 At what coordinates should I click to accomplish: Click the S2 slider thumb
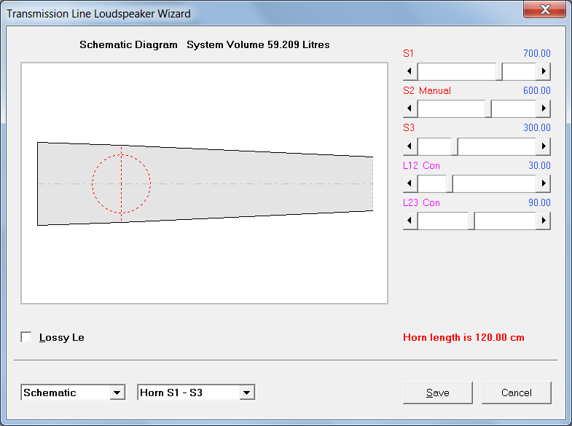coord(488,109)
